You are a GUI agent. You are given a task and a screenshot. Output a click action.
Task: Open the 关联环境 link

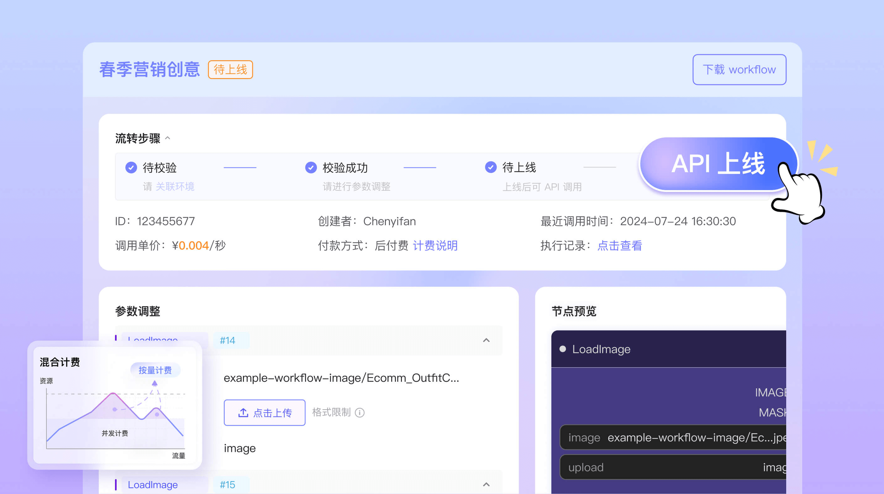point(175,186)
